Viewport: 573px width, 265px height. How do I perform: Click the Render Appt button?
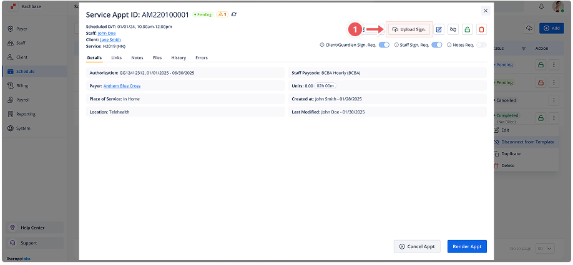[x=467, y=246]
